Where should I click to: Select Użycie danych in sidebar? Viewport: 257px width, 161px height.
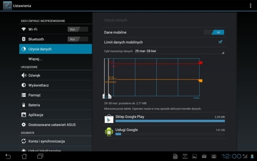point(56,49)
